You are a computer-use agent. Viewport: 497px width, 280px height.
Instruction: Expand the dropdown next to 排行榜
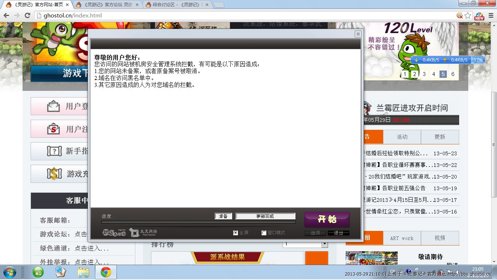point(325,244)
